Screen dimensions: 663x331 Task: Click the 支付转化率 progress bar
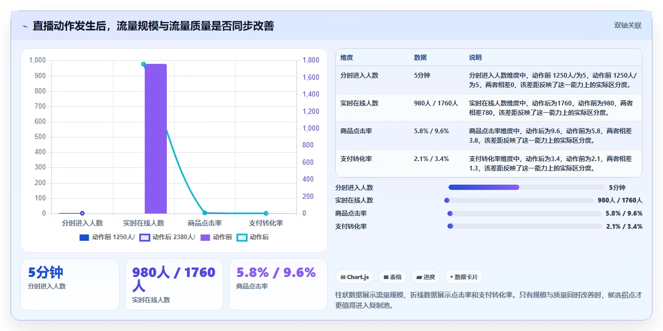[525, 226]
